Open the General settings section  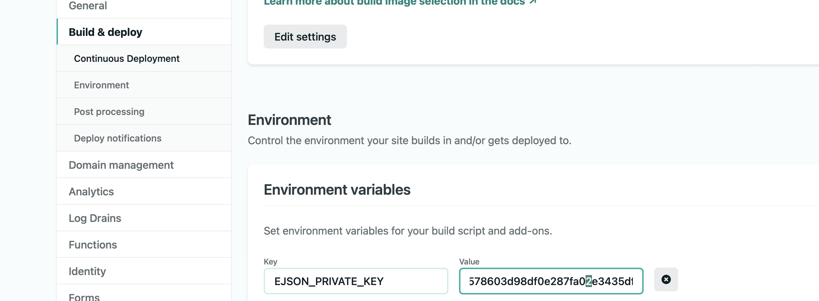pos(88,6)
